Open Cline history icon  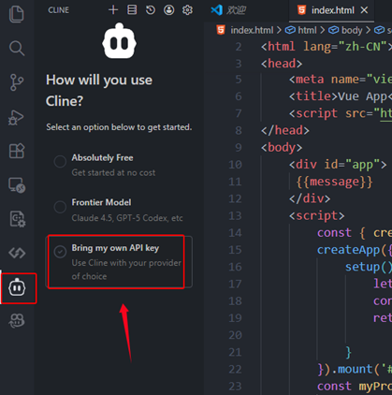pos(151,10)
